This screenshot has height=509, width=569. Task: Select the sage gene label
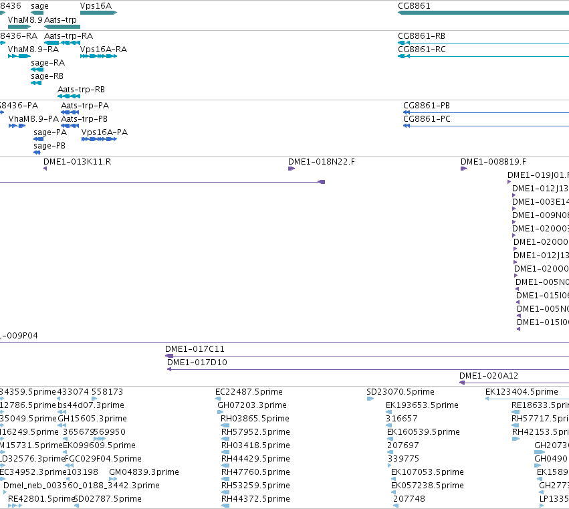(39, 6)
